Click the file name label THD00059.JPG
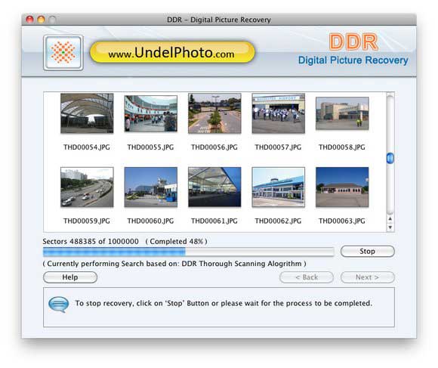Viewport: 438px width, 368px height. pyautogui.click(x=87, y=221)
